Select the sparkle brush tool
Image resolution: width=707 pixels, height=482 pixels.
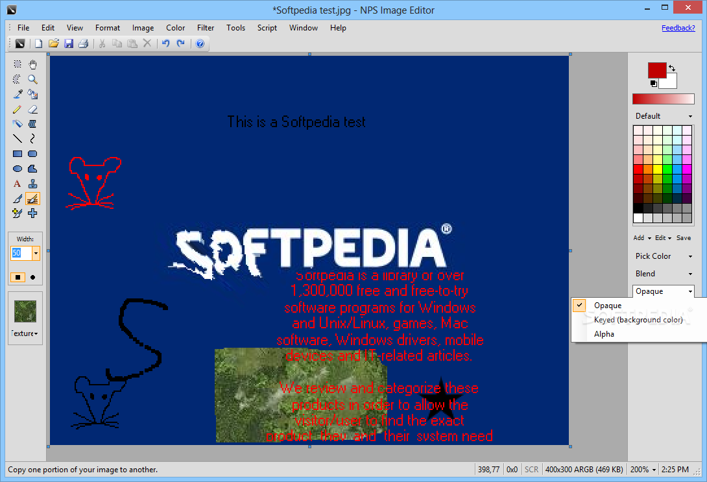17,213
